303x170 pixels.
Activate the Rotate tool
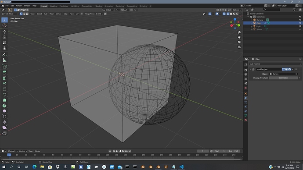coord(4,37)
